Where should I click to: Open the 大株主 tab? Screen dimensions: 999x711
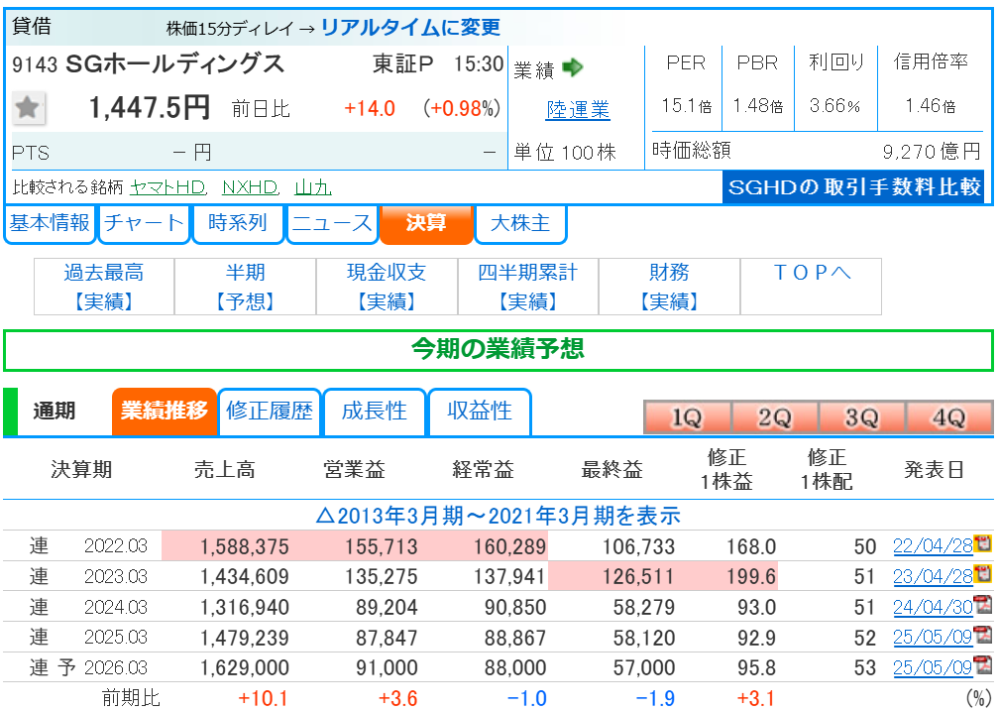pos(520,223)
